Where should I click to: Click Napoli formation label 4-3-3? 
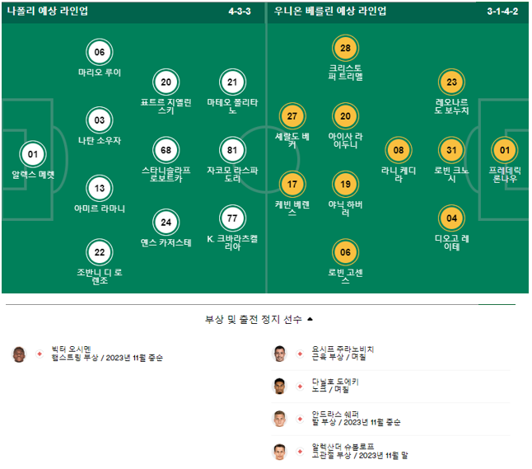tap(240, 12)
